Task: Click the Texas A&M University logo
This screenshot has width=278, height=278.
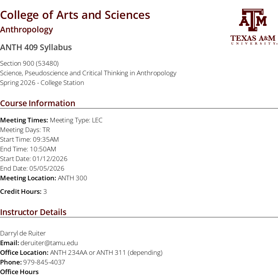Action: [254, 27]
